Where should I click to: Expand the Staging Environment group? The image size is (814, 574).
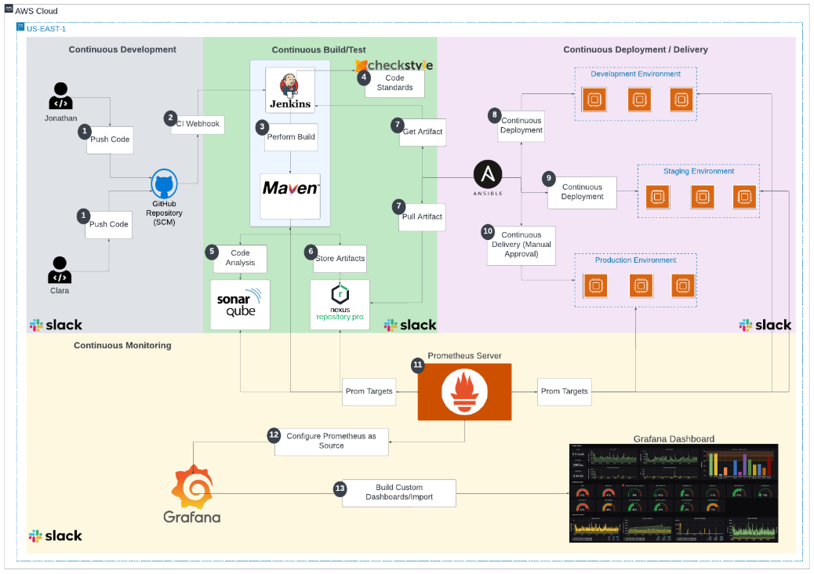[700, 170]
